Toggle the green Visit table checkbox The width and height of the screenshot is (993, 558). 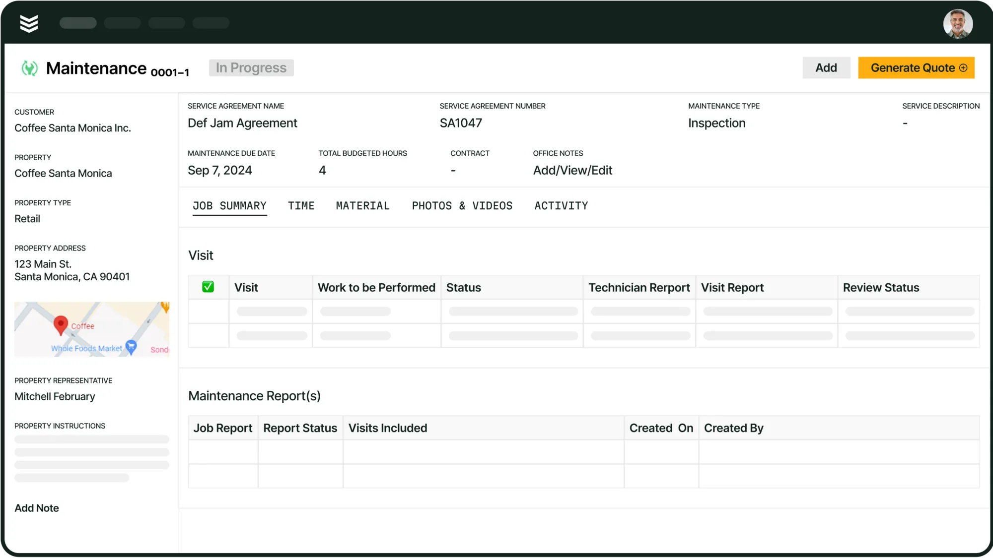tap(208, 287)
